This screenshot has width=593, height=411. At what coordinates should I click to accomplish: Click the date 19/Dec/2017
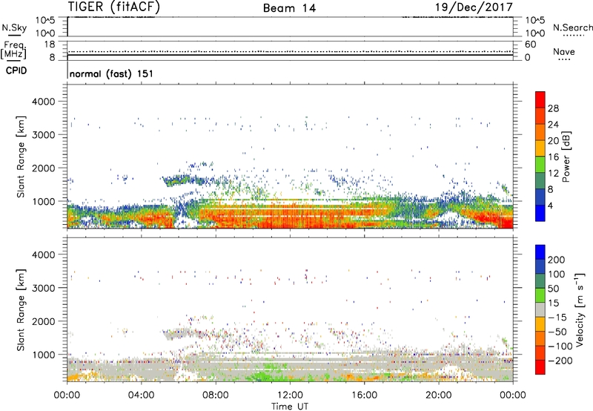474,7
